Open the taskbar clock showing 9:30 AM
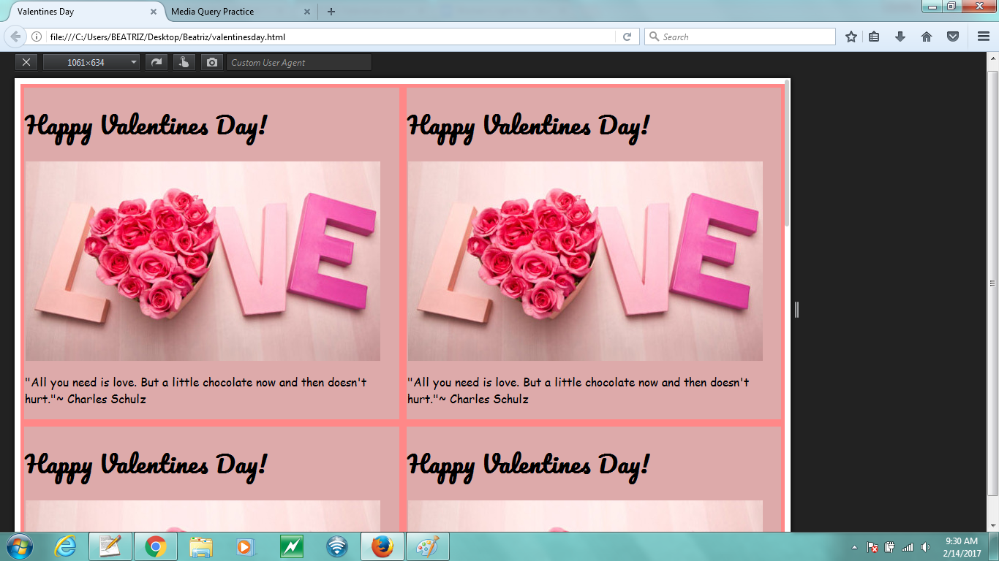 962,547
